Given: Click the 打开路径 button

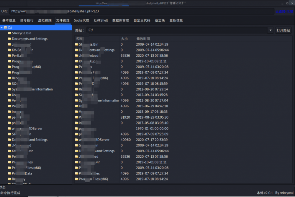Looking at the screenshot, I should tap(284, 30).
